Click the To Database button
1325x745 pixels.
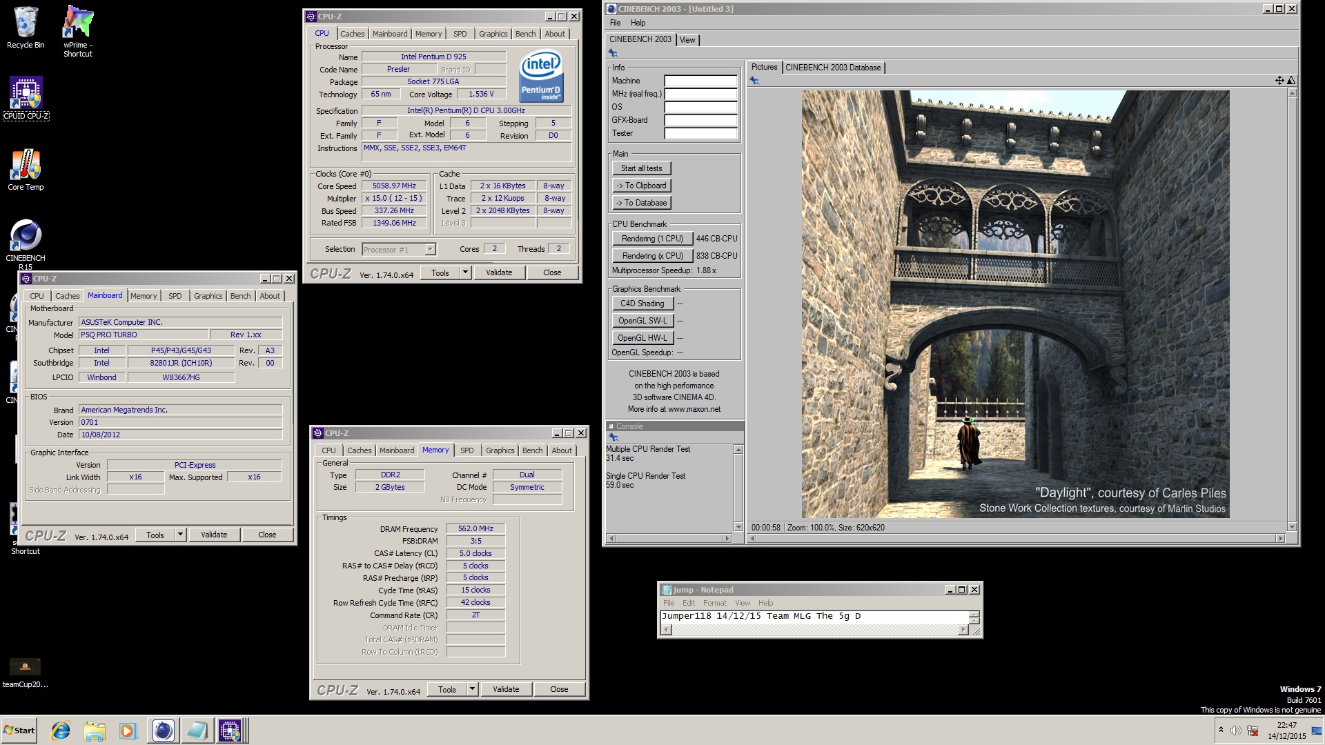point(641,203)
